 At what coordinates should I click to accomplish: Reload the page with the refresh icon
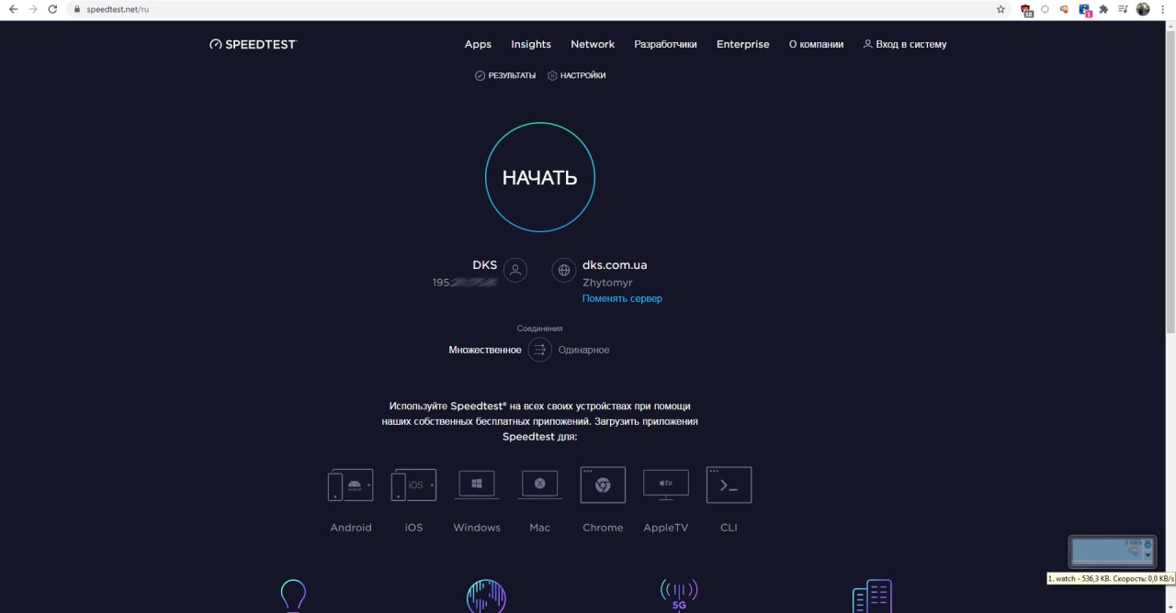pyautogui.click(x=52, y=9)
